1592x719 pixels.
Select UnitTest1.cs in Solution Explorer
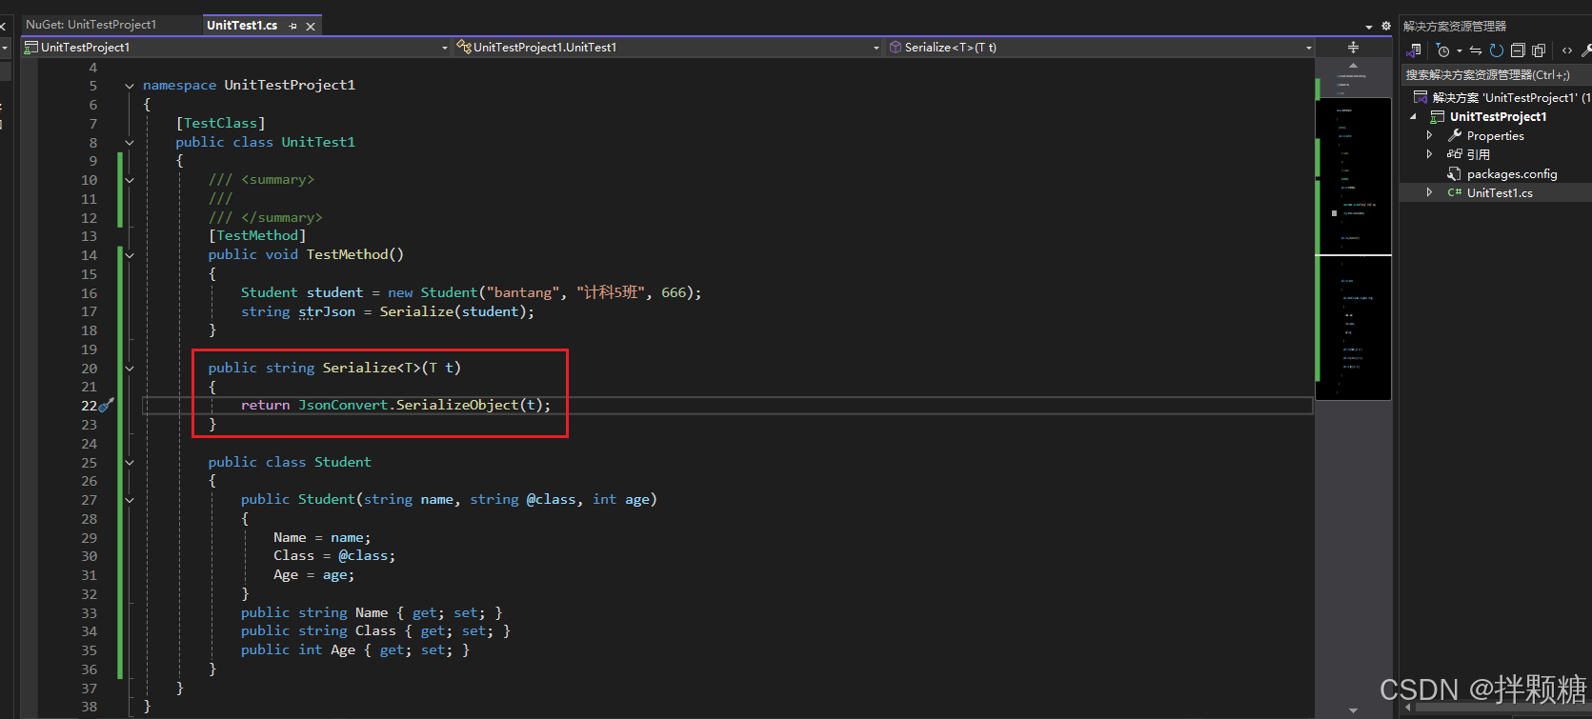(1499, 192)
